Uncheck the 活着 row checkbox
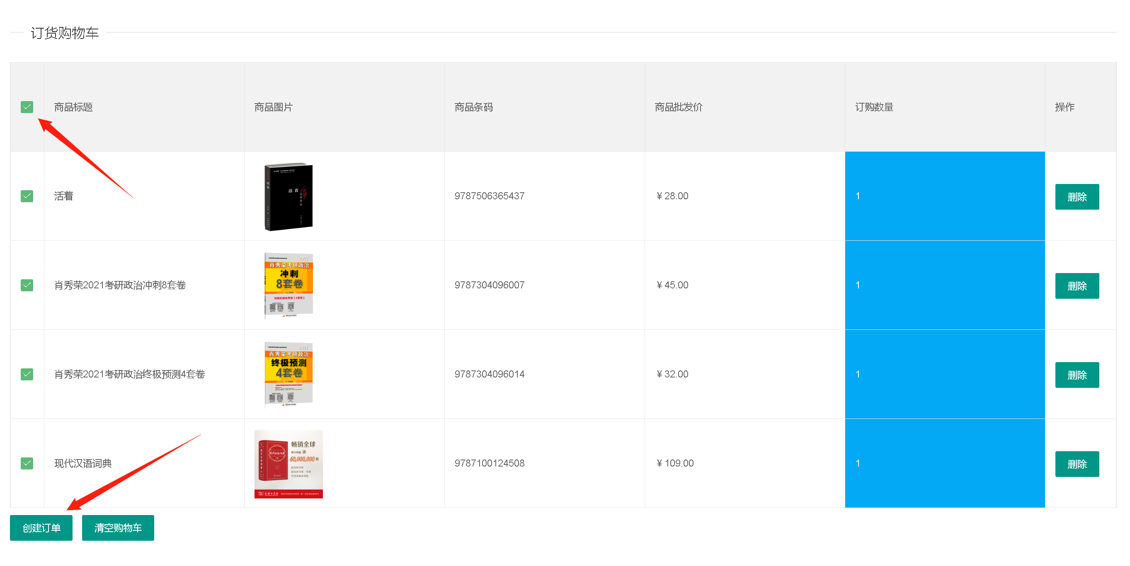The image size is (1130, 566). [x=27, y=196]
